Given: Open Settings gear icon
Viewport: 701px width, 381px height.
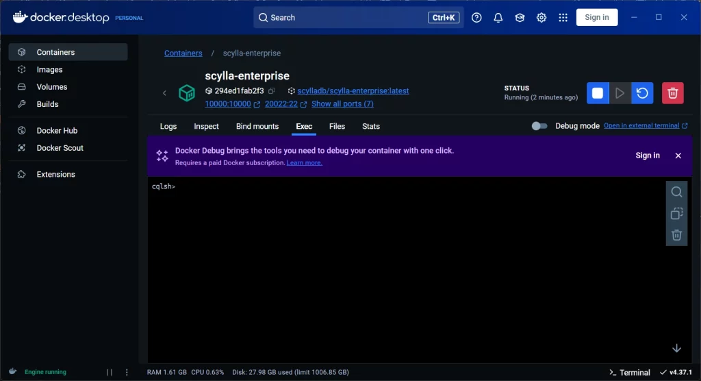Looking at the screenshot, I should coord(541,17).
